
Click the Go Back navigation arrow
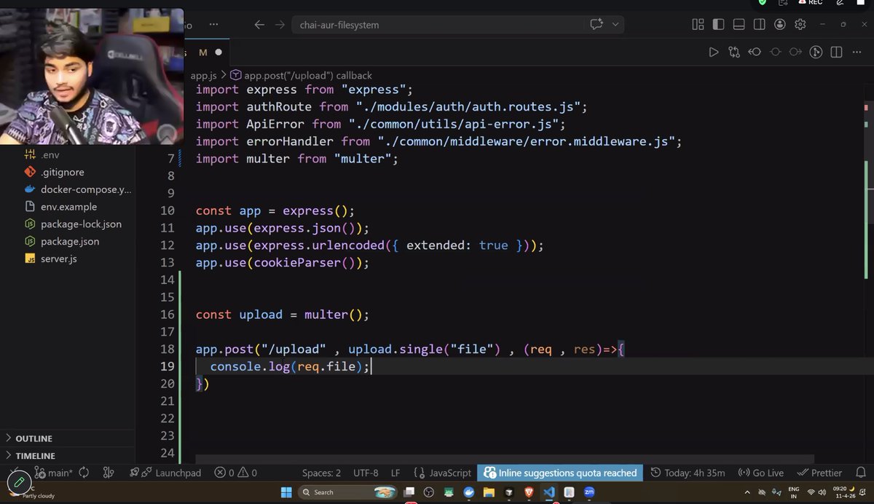(259, 24)
